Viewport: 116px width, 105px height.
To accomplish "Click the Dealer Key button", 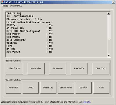I will [x=48, y=88].
